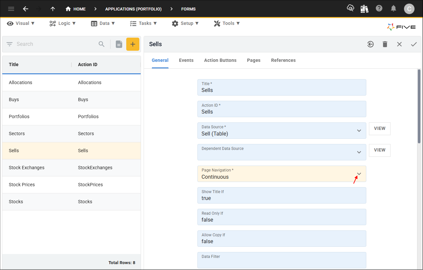
Task: Select the Sectors form row
Action: [71, 134]
